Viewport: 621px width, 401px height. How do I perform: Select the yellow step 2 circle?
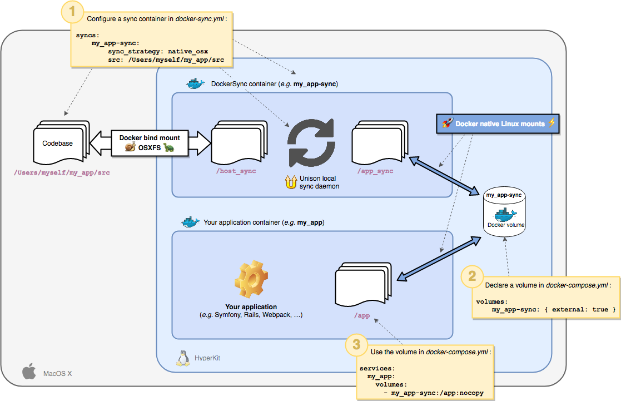click(472, 276)
